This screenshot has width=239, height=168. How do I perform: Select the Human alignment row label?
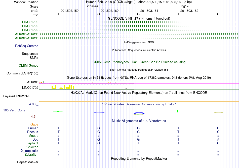(x=33, y=128)
